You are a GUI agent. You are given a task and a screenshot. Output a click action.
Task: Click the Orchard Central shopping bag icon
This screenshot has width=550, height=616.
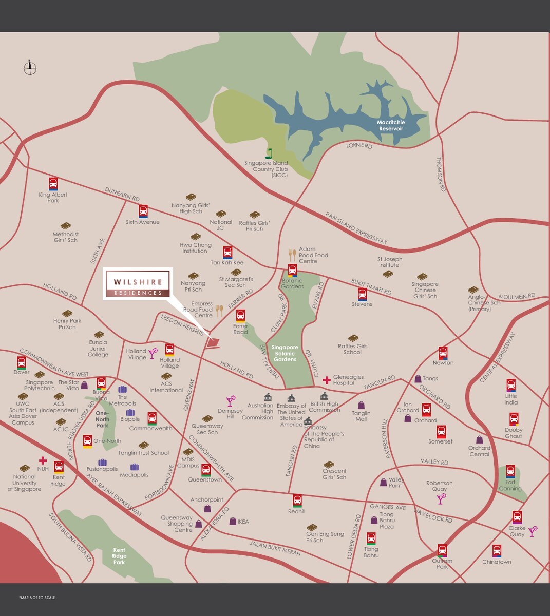click(479, 440)
